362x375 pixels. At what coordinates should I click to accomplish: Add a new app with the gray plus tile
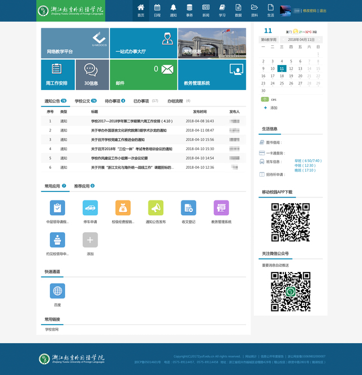coord(90,240)
